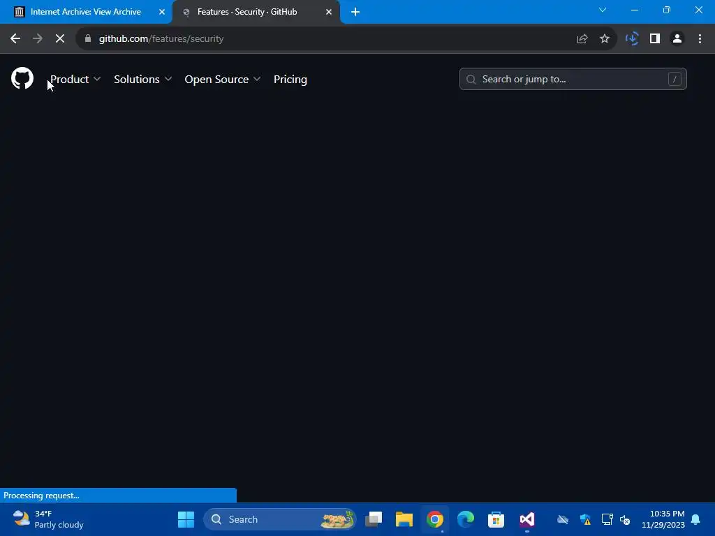
Task: View site information lock icon
Action: tap(88, 39)
